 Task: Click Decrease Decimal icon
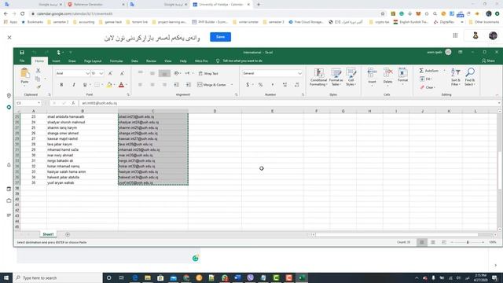point(297,85)
